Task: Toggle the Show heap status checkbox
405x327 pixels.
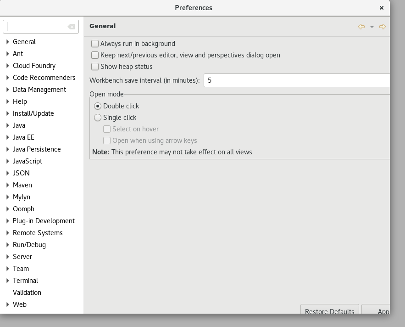Action: pos(95,67)
